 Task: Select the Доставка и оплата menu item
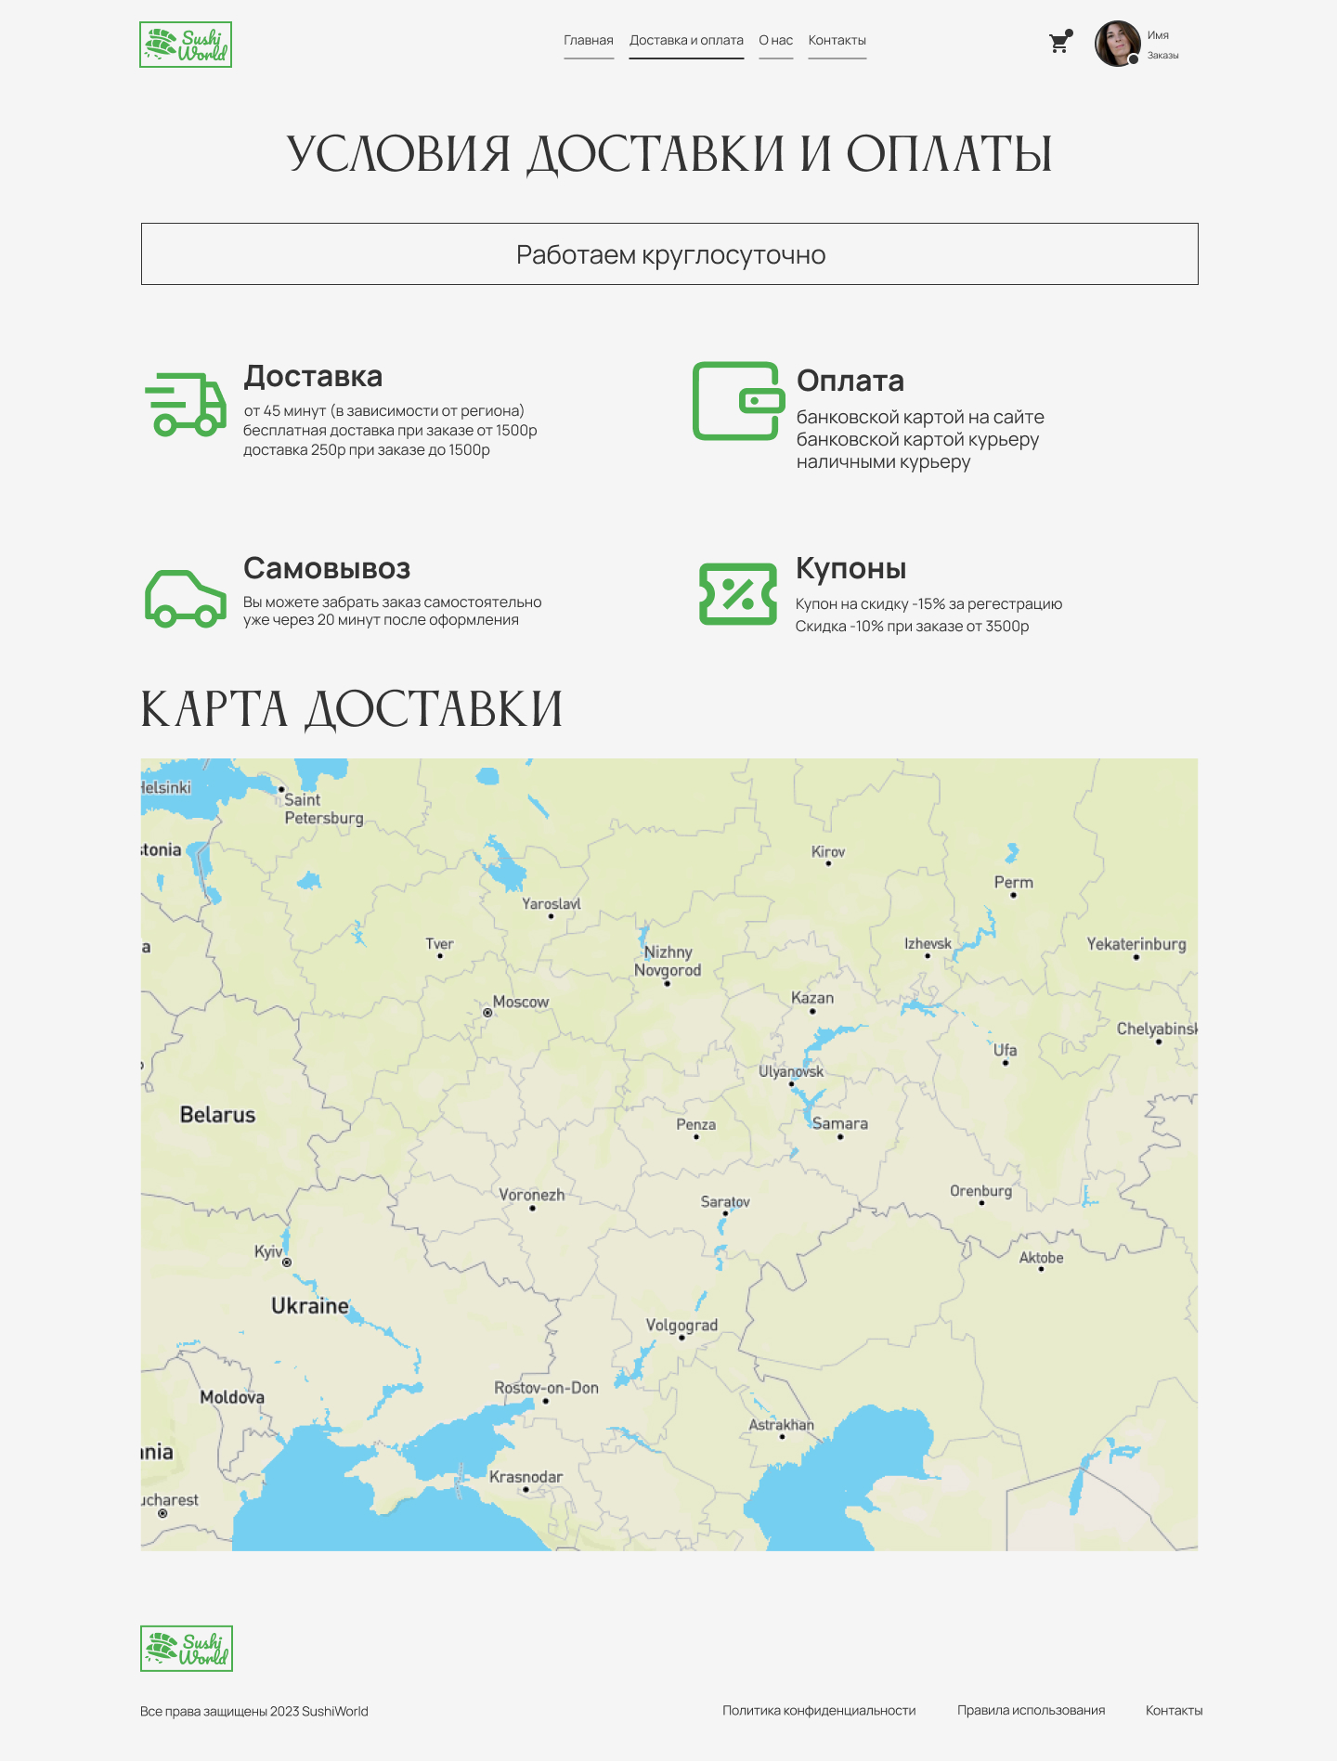click(x=686, y=40)
